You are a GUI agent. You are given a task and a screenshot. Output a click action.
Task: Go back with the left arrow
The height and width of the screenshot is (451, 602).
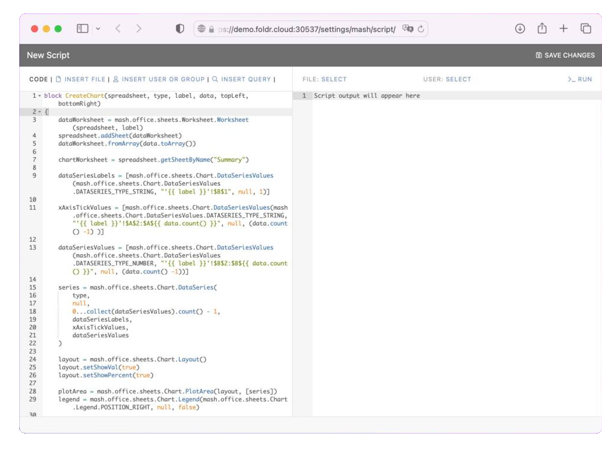point(118,29)
